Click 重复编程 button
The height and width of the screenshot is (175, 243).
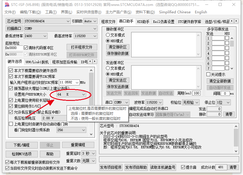(x=78, y=145)
